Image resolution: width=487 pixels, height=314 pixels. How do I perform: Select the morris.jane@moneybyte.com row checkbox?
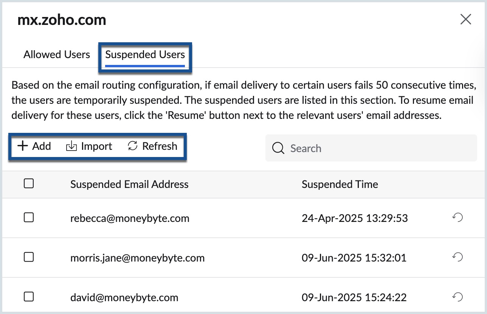pos(29,257)
